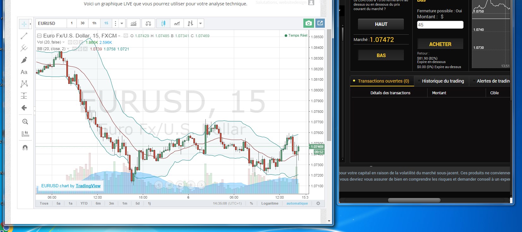Select the trend line drawing tool
Viewport: 522px width, 232px height.
tap(24, 36)
